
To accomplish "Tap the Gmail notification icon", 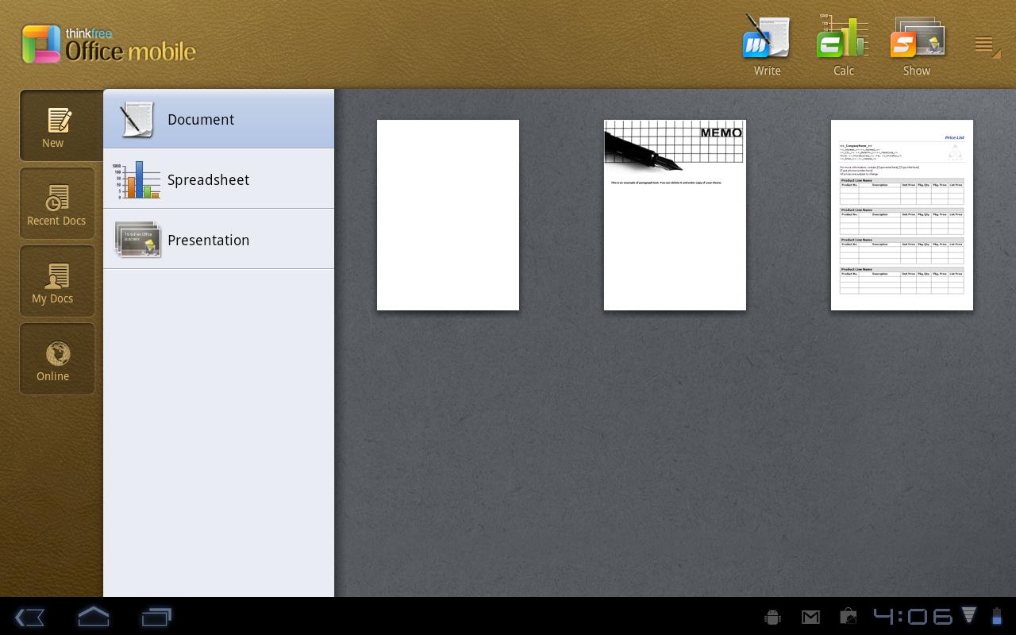I will [810, 617].
